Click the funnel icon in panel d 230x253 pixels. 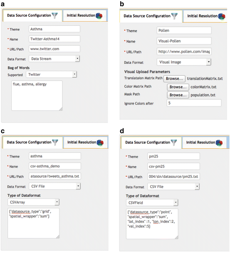(174, 143)
